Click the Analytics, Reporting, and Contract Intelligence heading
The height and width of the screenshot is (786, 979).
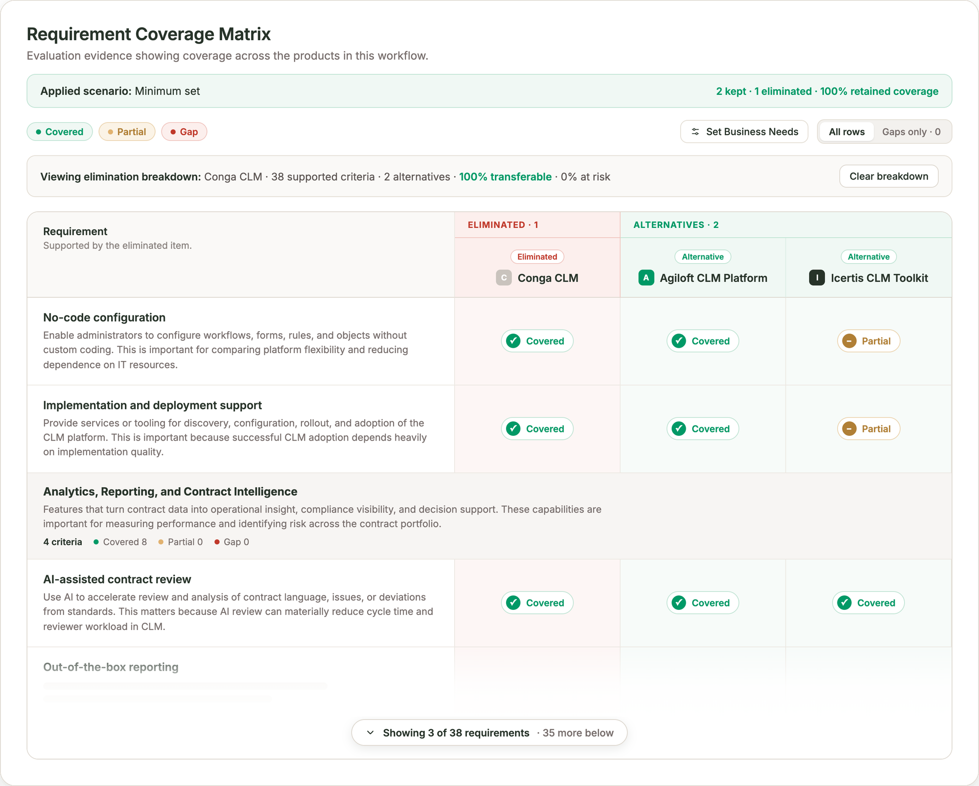[x=170, y=492]
